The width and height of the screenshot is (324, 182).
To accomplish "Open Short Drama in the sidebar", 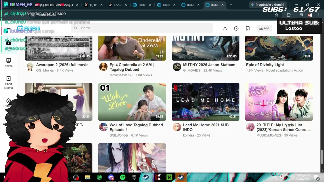I will pos(9,83).
